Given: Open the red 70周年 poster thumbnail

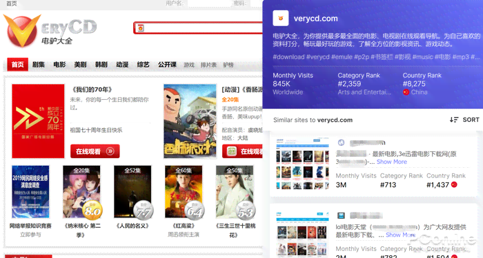Looking at the screenshot, I should (38, 121).
